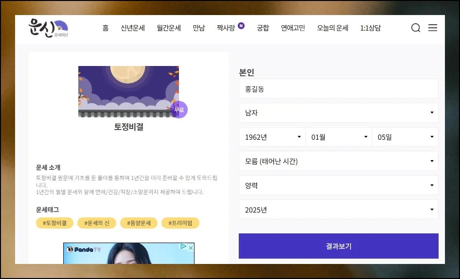Click the search magnifier icon in header
Image resolution: width=460 pixels, height=279 pixels.
click(415, 28)
